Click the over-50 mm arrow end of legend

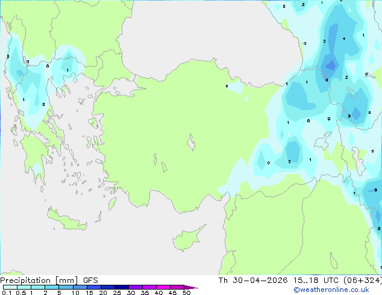(x=191, y=287)
